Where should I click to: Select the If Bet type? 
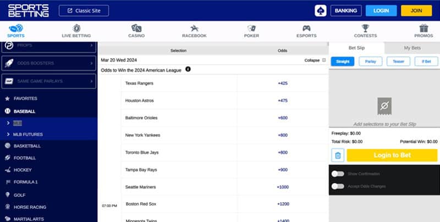tap(426, 61)
